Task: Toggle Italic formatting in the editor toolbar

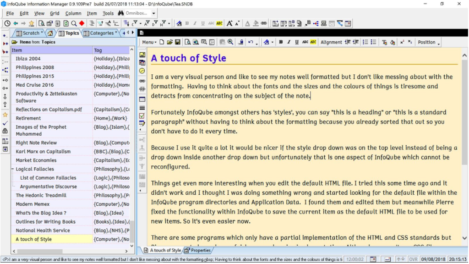Action: (289, 42)
